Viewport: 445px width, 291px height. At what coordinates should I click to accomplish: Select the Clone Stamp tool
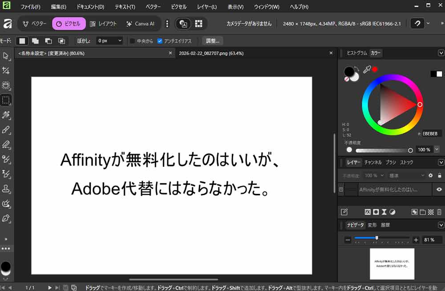coord(6,189)
